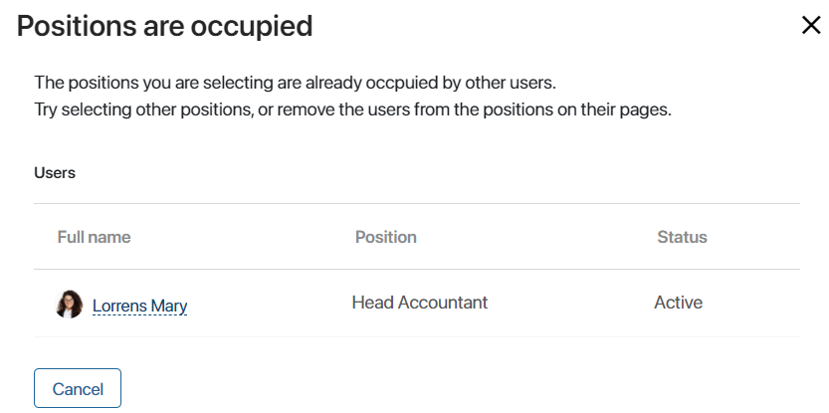
Task: Click Lorrens Mary's profile avatar
Action: tap(70, 305)
